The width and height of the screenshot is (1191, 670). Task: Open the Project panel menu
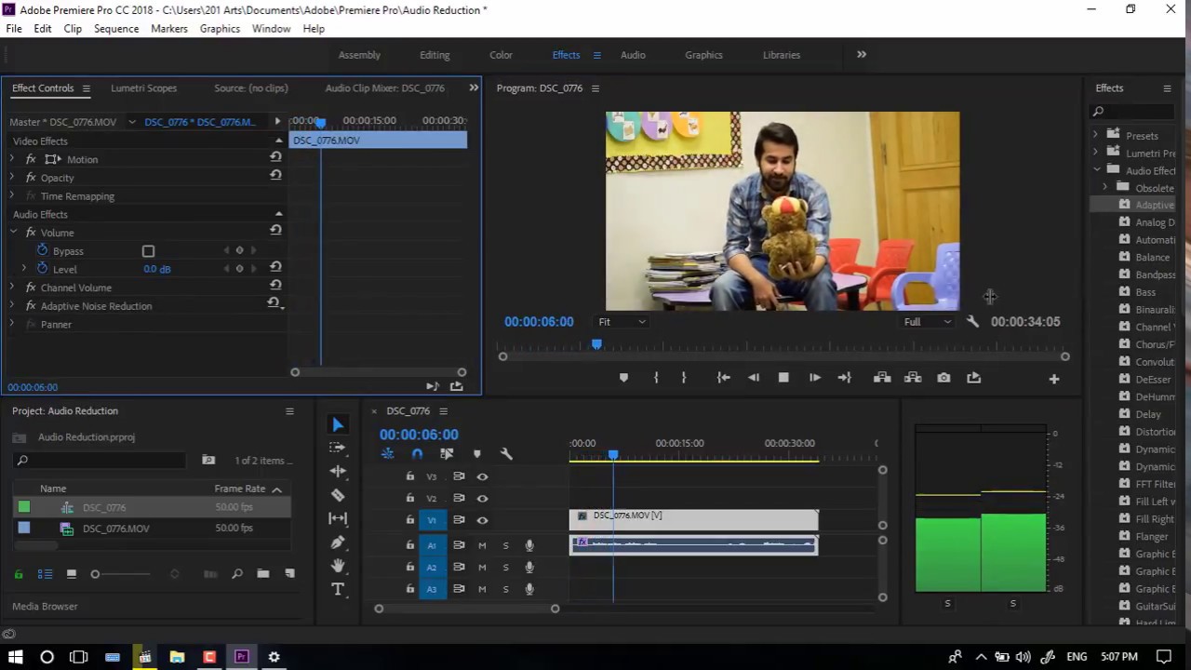289,411
